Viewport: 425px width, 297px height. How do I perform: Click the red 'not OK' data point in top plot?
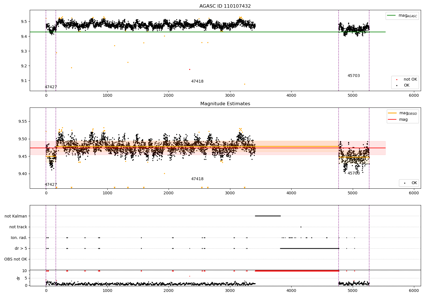pos(190,69)
